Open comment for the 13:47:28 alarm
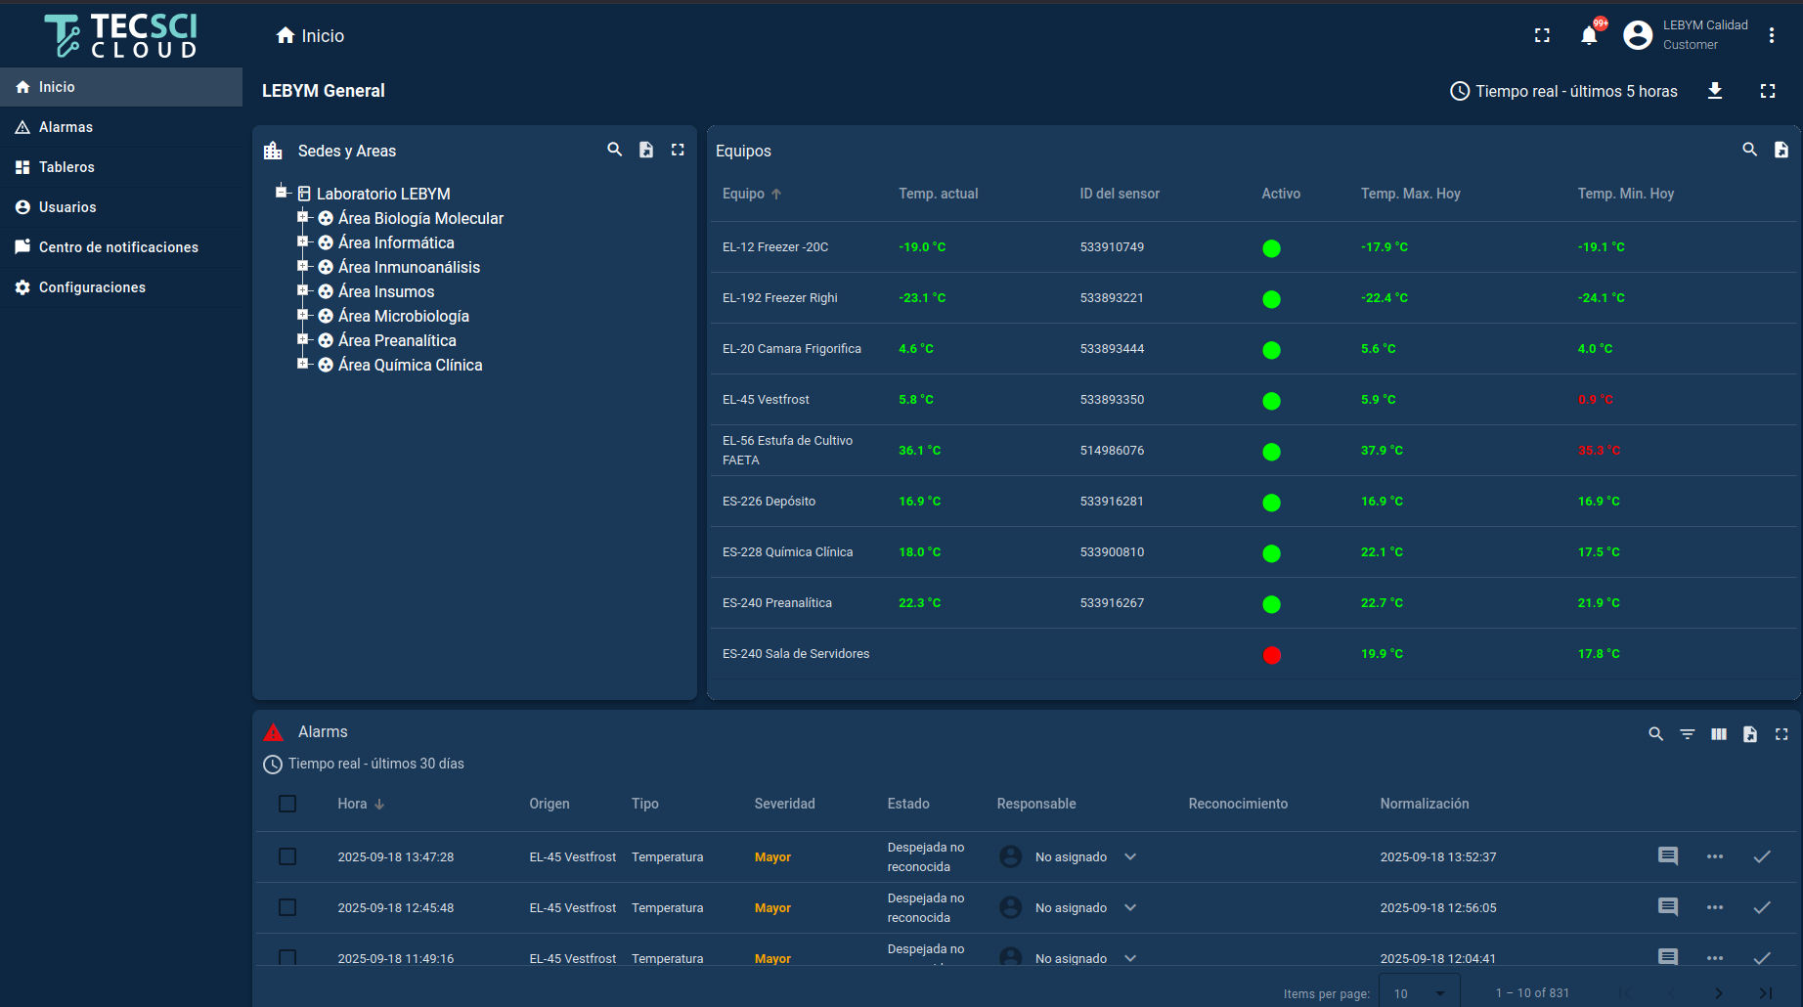Image resolution: width=1803 pixels, height=1007 pixels. [1668, 856]
